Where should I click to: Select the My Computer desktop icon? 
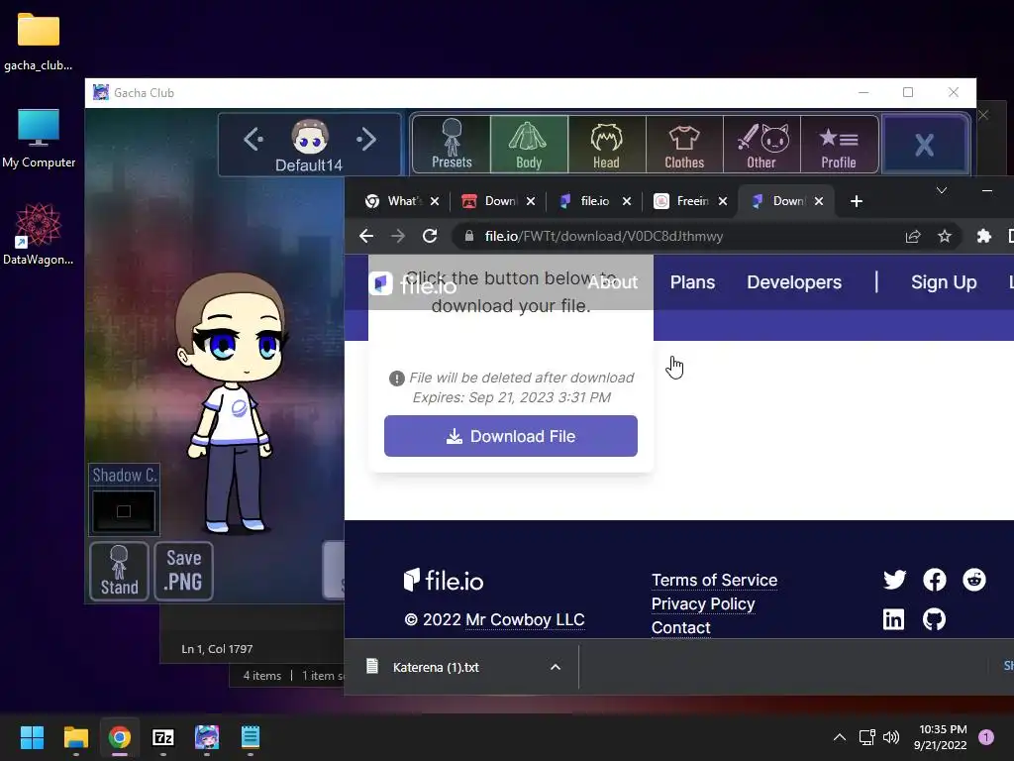click(x=39, y=139)
